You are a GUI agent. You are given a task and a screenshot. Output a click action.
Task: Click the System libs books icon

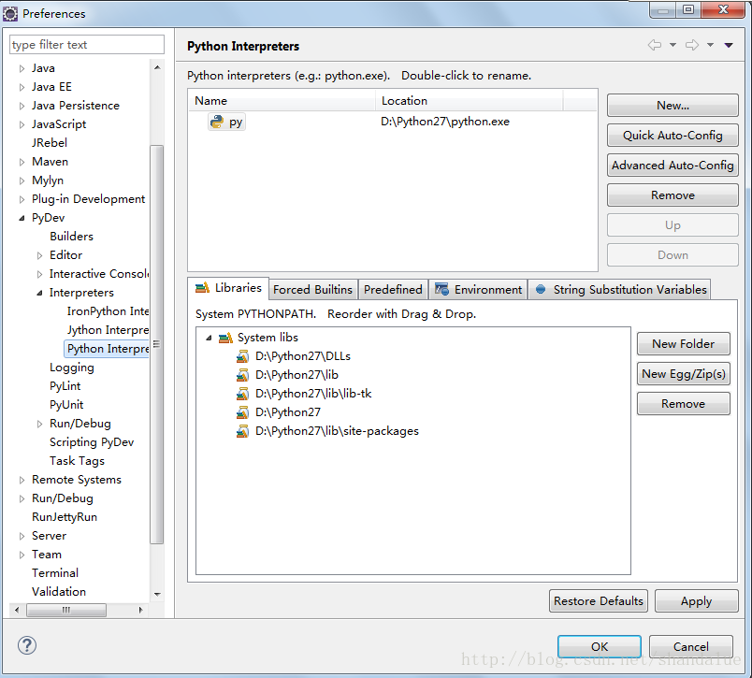point(225,338)
